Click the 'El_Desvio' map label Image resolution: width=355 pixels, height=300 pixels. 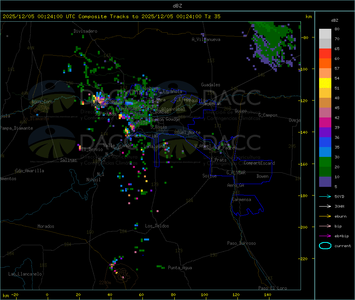(92, 149)
